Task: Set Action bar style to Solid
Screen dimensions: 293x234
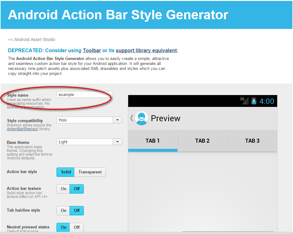Action: pos(65,172)
